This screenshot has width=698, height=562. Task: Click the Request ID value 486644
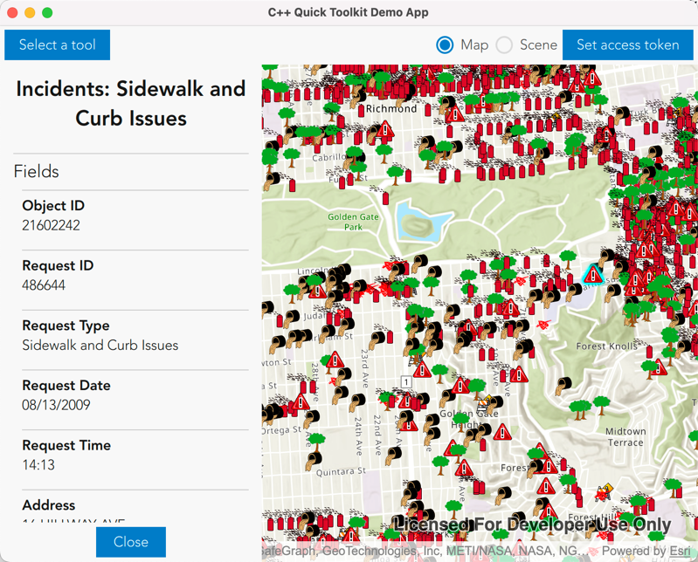point(44,285)
